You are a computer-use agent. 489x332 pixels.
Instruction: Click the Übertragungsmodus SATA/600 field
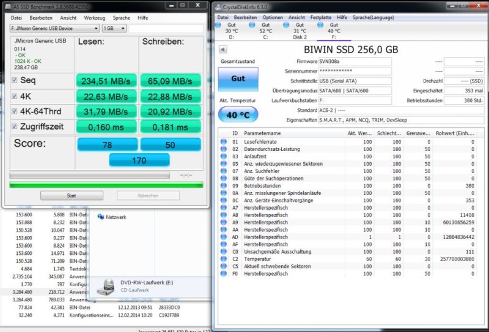355,91
